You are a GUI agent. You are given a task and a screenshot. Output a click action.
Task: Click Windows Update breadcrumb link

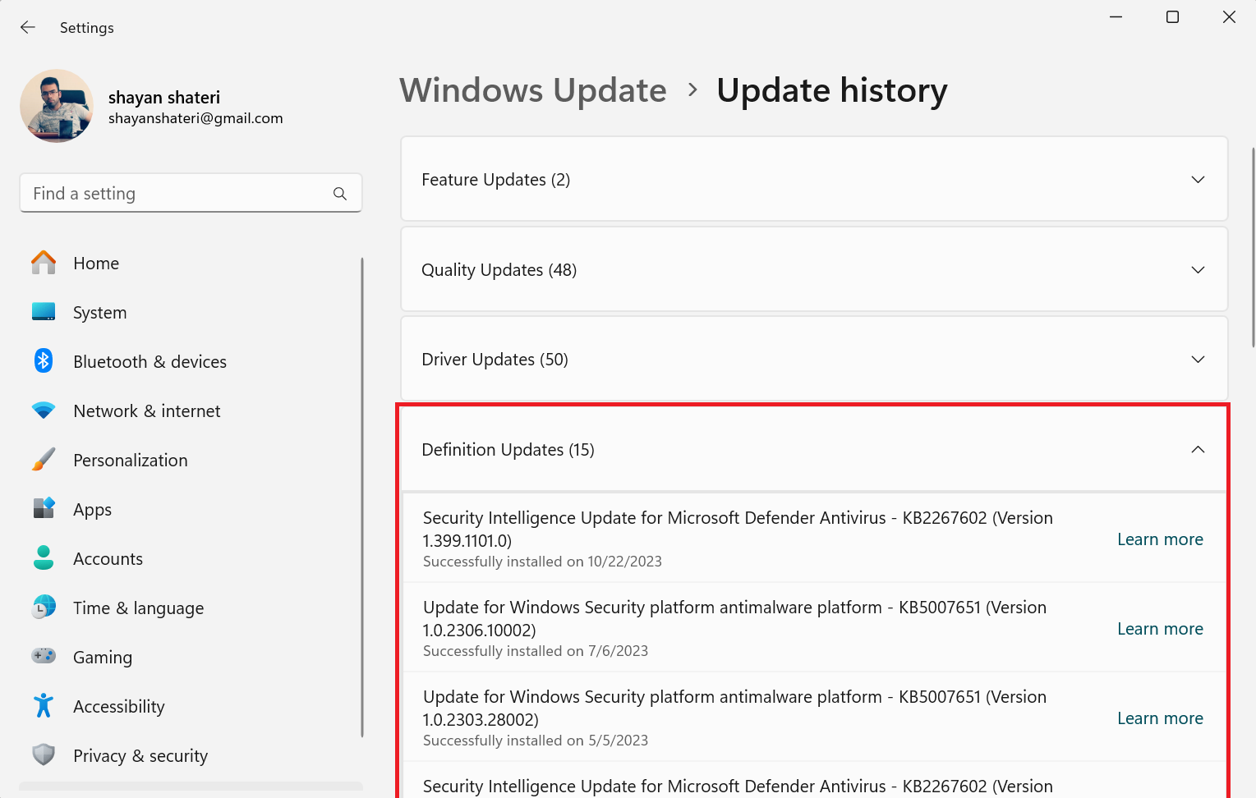pos(533,90)
